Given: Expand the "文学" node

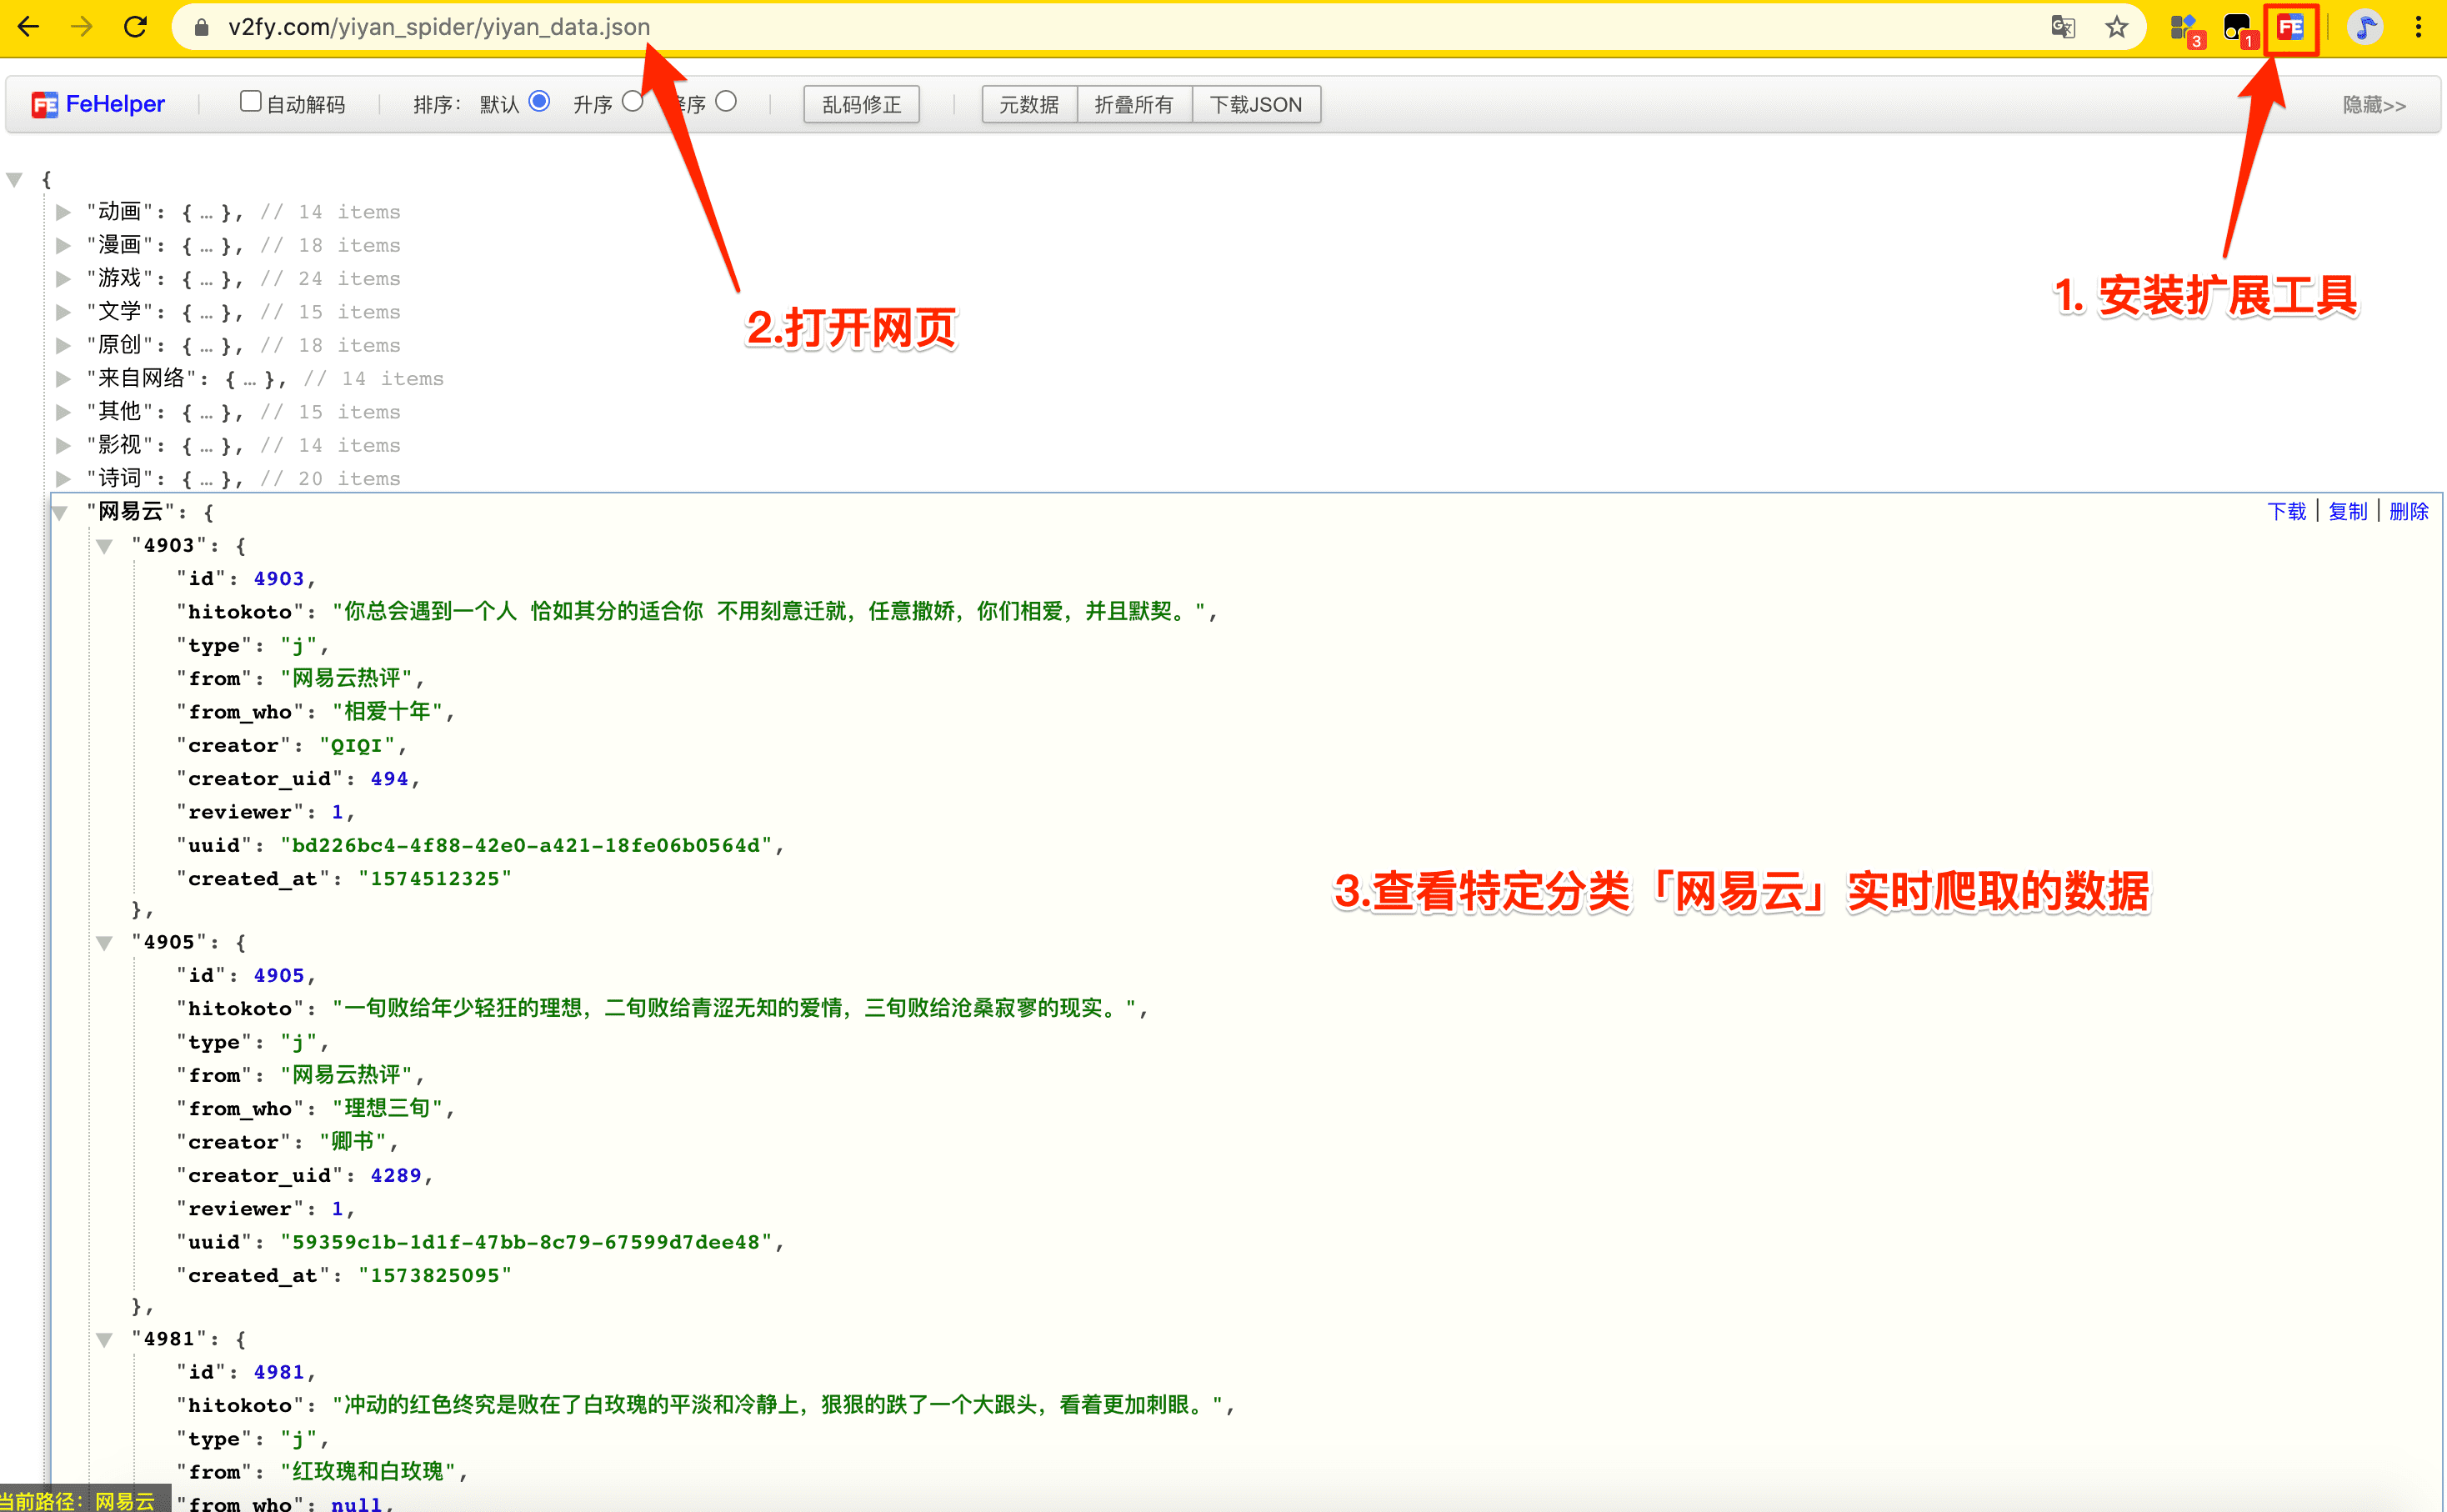Looking at the screenshot, I should click(63, 312).
